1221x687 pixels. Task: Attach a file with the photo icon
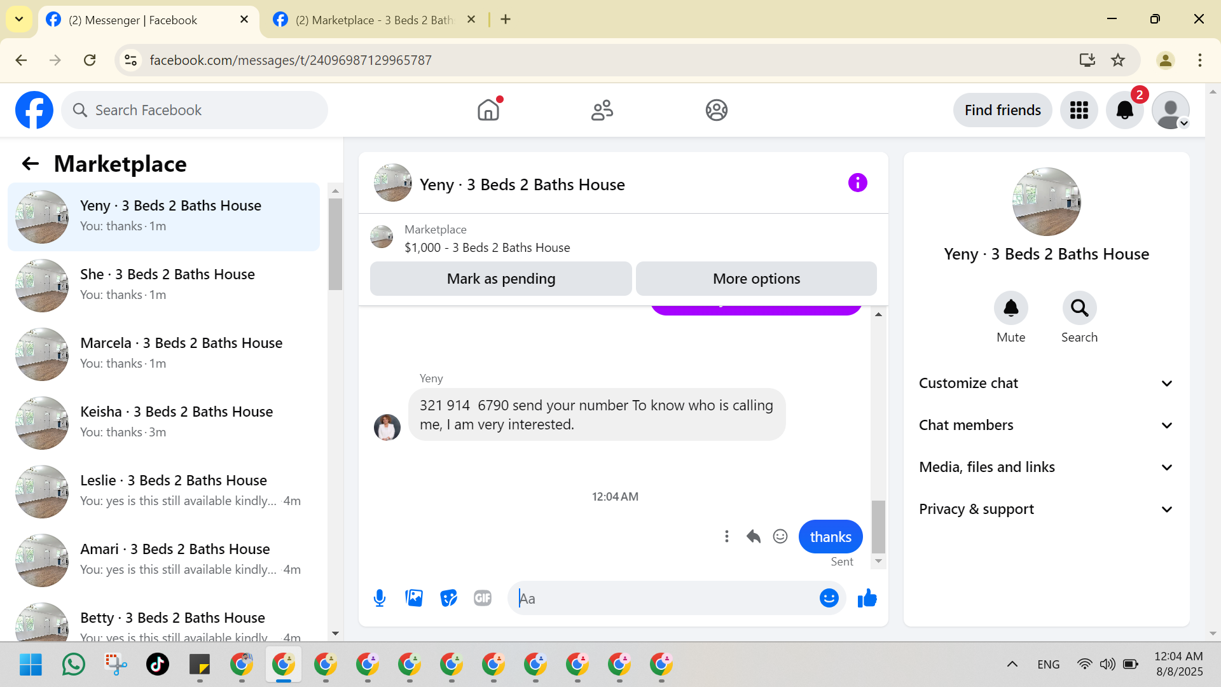414,598
